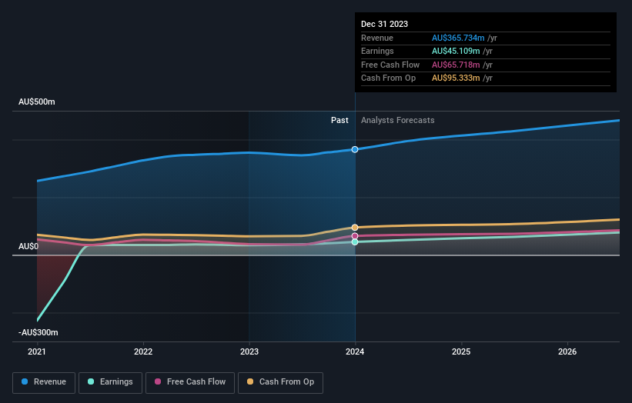The width and height of the screenshot is (632, 403).
Task: Toggle the Earnings legend button
Action: tap(110, 382)
